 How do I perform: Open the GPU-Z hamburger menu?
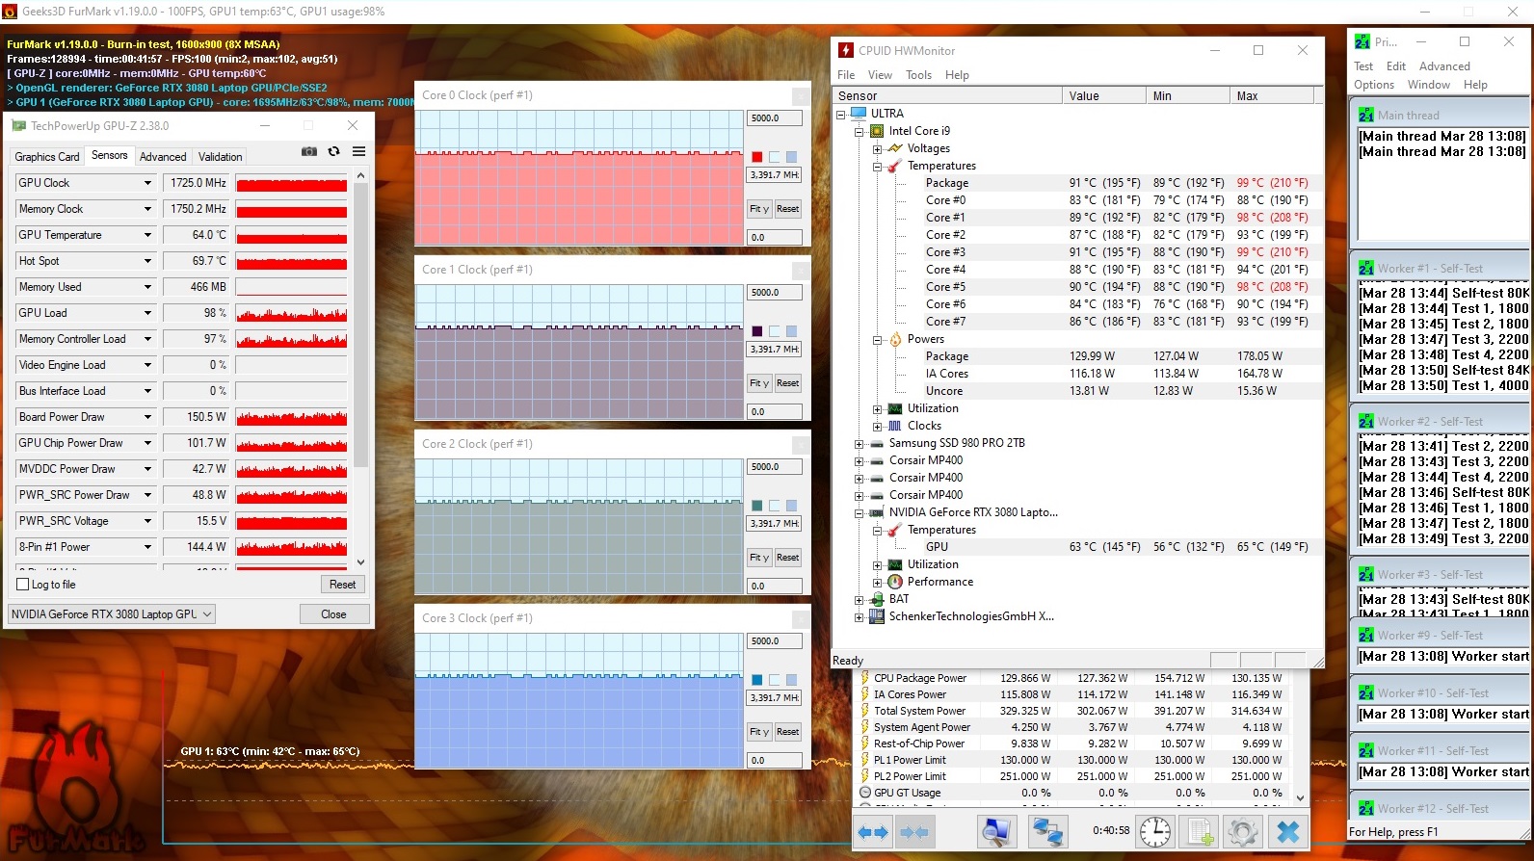click(x=358, y=152)
